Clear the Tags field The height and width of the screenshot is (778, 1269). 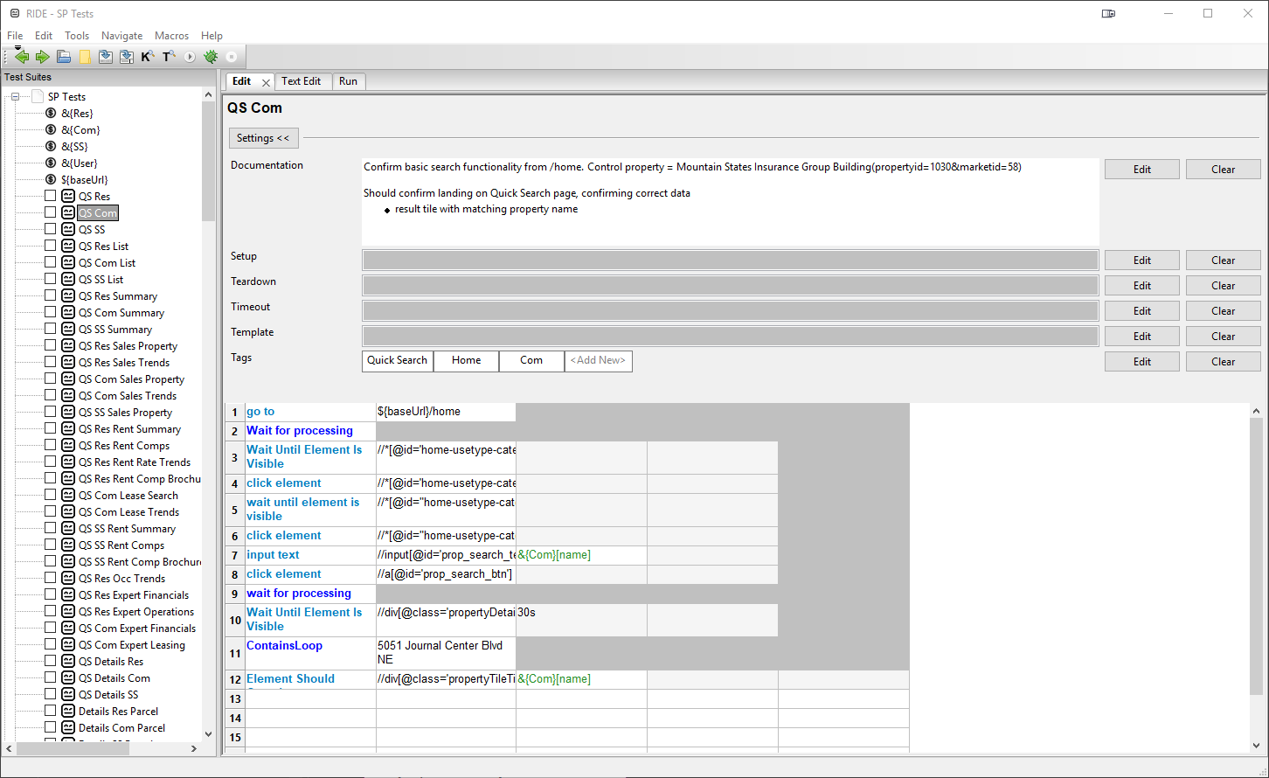point(1223,362)
